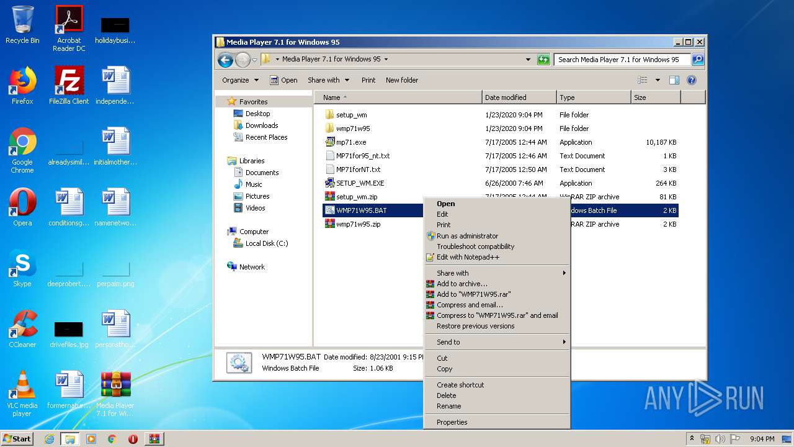Select Edit with Notepad++ option
The height and width of the screenshot is (447, 794).
497,257
